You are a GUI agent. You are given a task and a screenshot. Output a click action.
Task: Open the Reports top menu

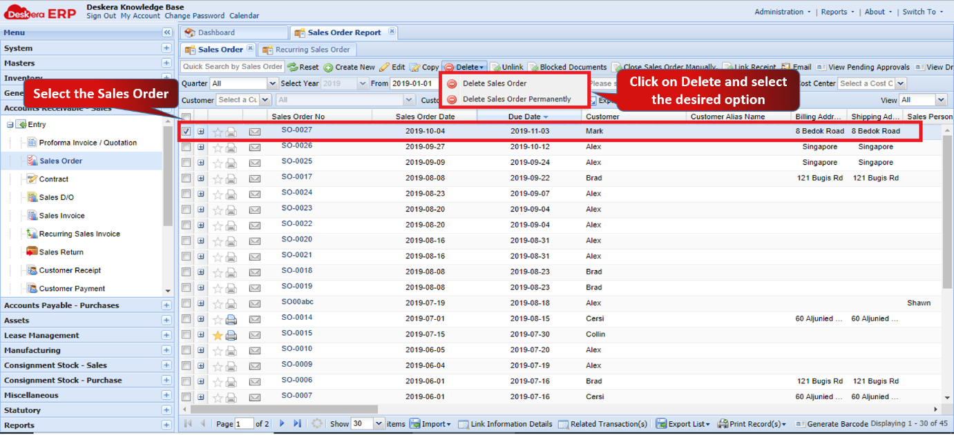(837, 12)
